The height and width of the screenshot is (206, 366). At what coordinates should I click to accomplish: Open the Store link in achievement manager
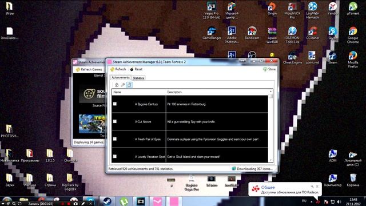click(x=269, y=69)
